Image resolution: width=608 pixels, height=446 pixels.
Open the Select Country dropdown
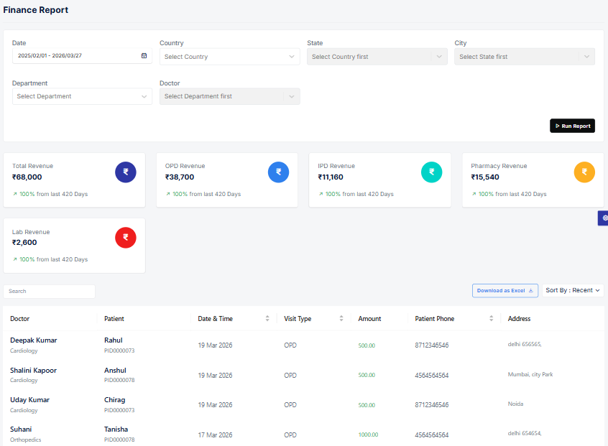[x=229, y=57]
